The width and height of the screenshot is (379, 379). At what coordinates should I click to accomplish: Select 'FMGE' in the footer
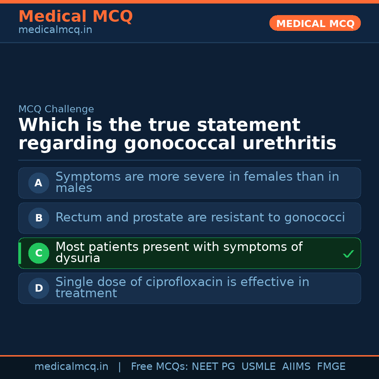[x=331, y=367]
